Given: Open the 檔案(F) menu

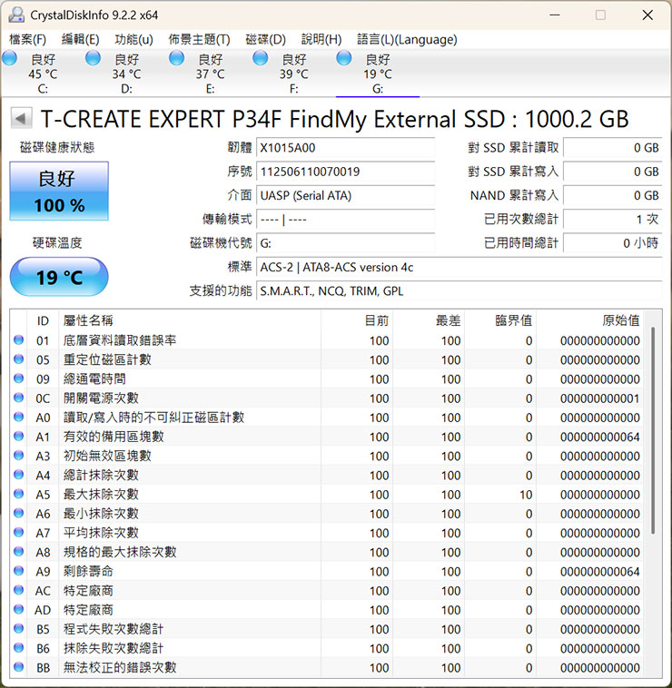Looking at the screenshot, I should (x=27, y=40).
